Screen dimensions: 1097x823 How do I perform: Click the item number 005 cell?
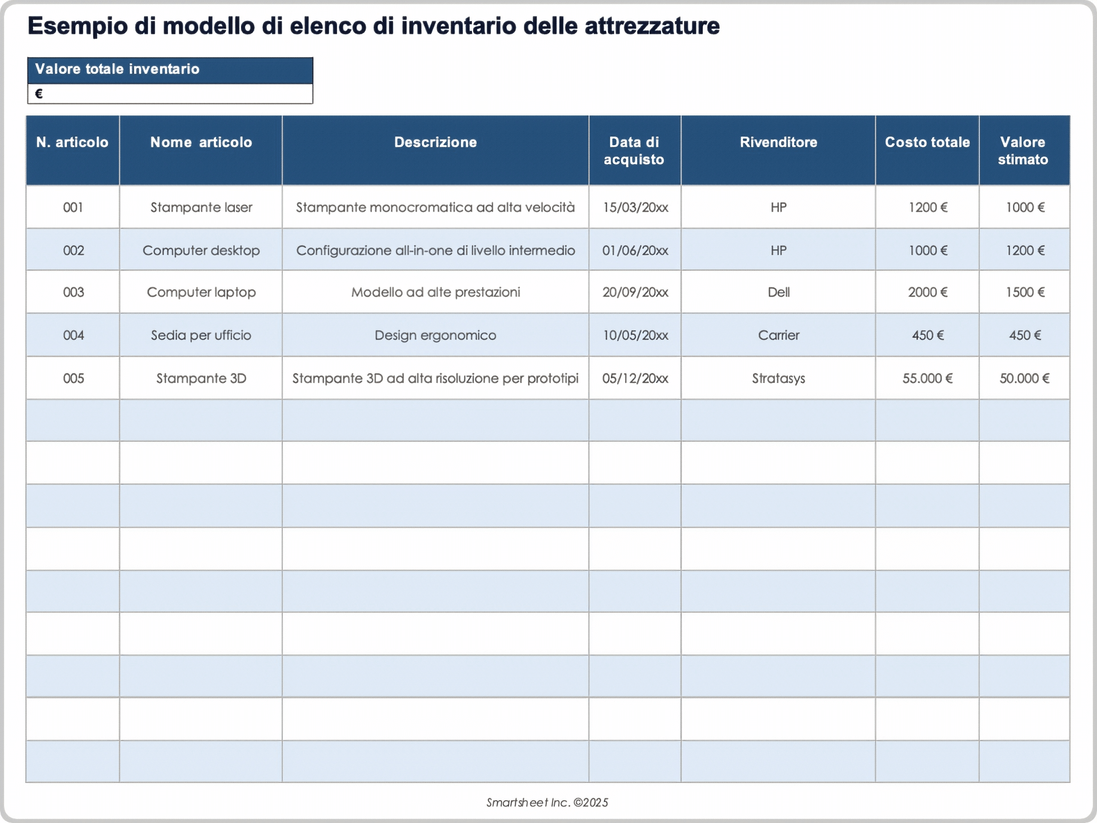(72, 378)
